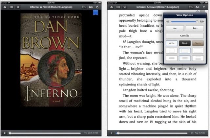
Task: Open the Caecilia font selector
Action: pos(185,36)
